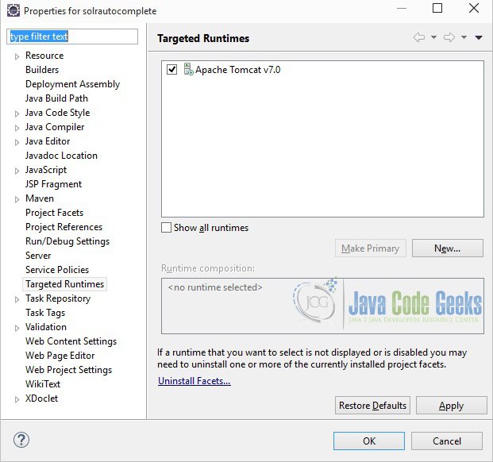This screenshot has height=462, width=493.
Task: Click the Runtime composition box
Action: (322, 306)
